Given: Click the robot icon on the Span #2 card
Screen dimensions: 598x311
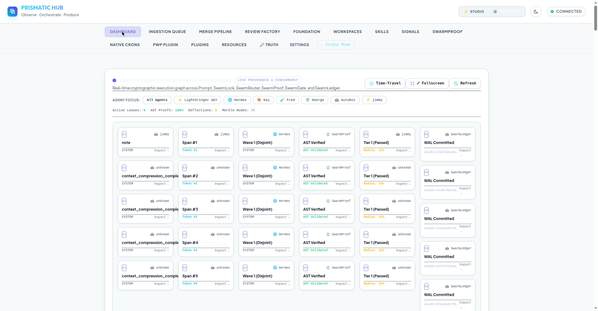Looking at the screenshot, I should (x=213, y=168).
